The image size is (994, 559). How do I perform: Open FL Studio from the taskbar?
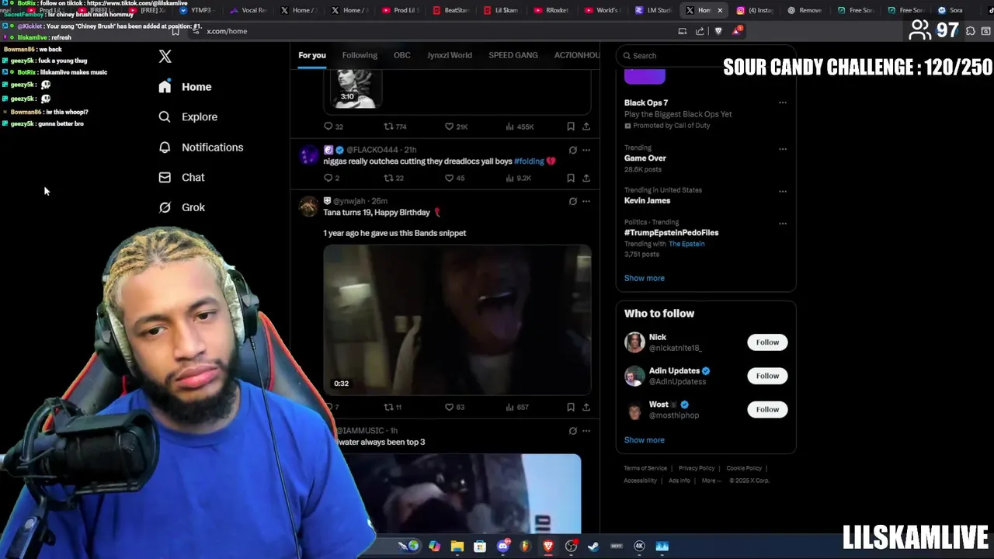click(x=526, y=547)
